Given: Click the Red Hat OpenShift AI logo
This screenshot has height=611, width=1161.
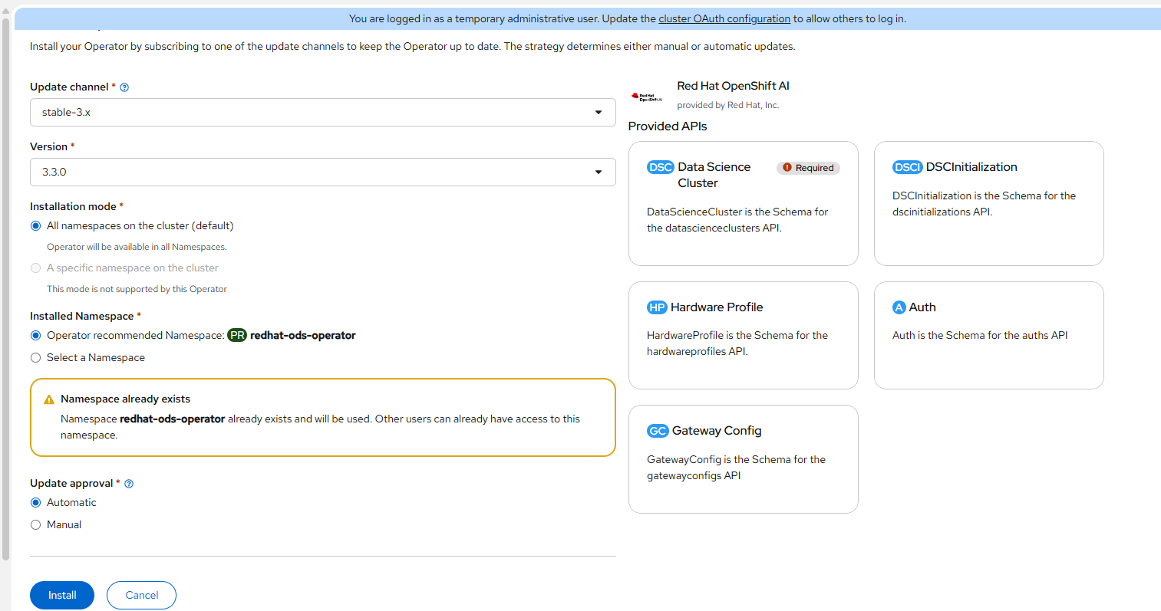Looking at the screenshot, I should coord(646,97).
